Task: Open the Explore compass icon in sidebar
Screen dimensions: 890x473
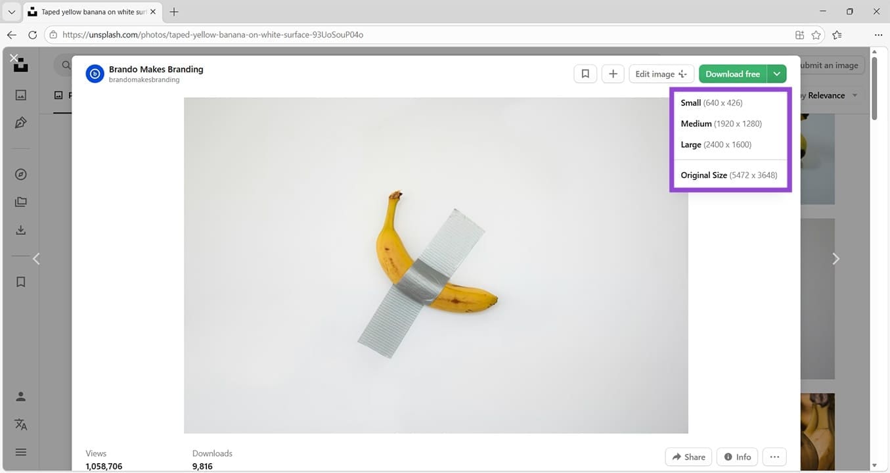Action: 21,175
